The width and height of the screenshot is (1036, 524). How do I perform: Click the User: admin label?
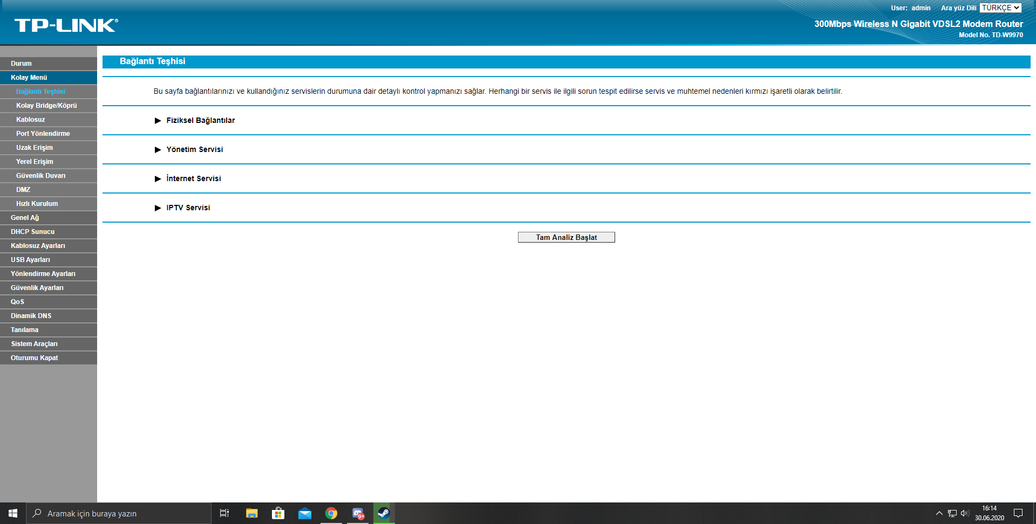pos(911,8)
